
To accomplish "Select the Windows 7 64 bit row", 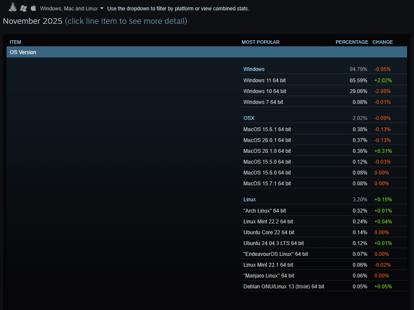I will (323, 102).
